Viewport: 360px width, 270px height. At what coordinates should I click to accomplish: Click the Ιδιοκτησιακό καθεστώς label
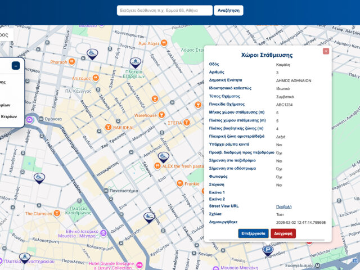tap(230, 88)
